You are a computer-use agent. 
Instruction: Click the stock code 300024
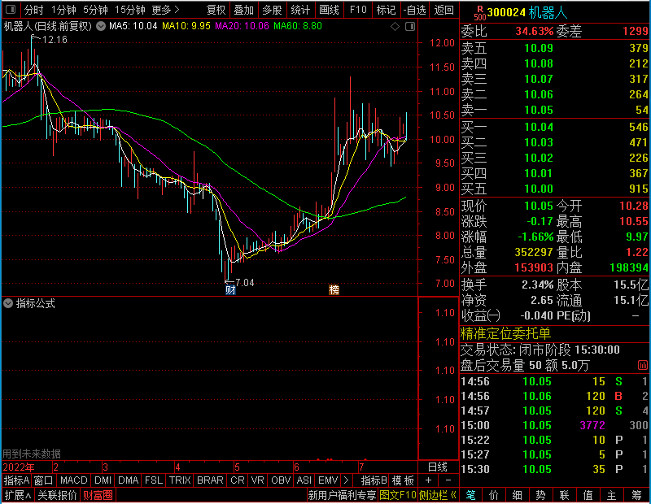coord(506,13)
